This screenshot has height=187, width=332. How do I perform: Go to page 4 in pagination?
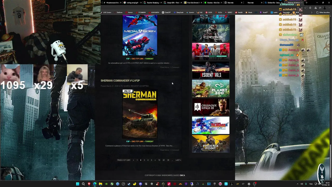[x=148, y=160]
